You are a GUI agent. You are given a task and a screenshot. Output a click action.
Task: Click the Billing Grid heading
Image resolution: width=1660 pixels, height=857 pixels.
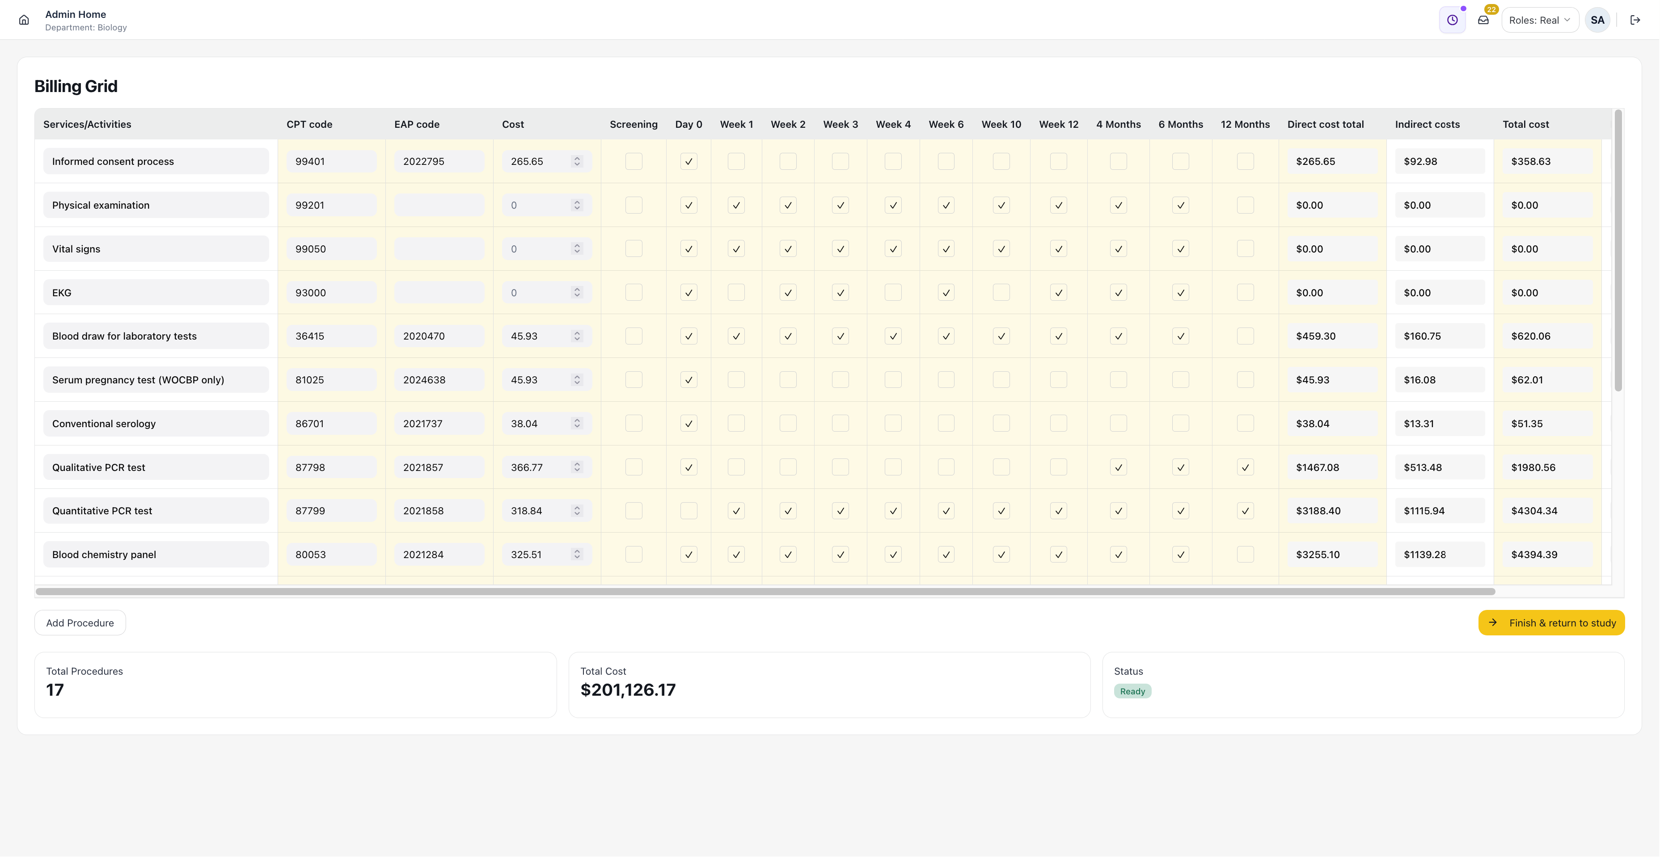click(76, 86)
